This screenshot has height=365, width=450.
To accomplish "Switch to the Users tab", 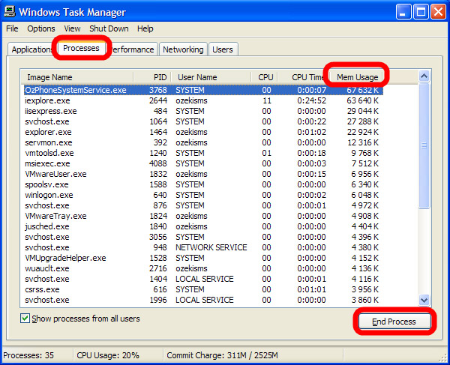I will 223,49.
